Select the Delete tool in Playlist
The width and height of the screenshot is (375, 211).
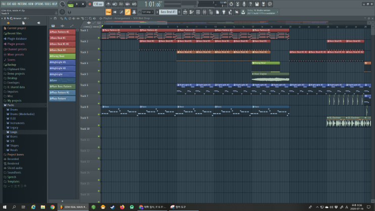tap(70, 18)
